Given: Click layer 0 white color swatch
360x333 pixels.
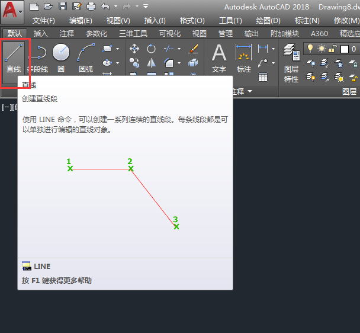Looking at the screenshot, I should point(345,49).
